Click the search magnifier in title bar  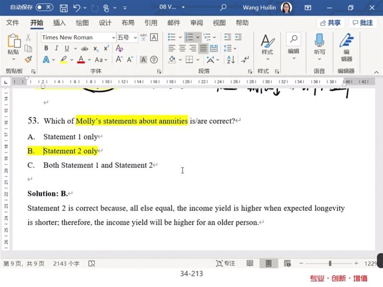pyautogui.click(x=223, y=8)
